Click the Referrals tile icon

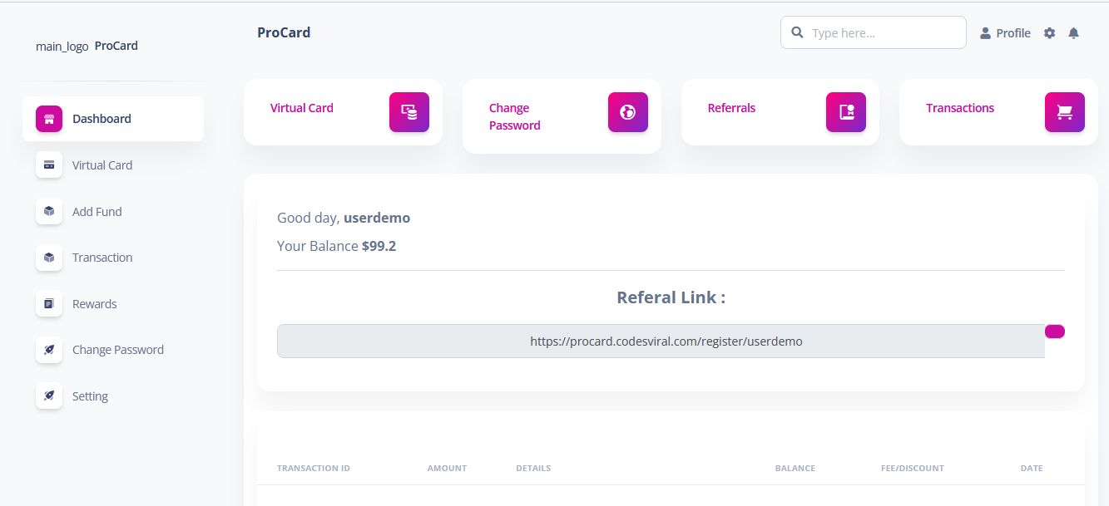845,112
